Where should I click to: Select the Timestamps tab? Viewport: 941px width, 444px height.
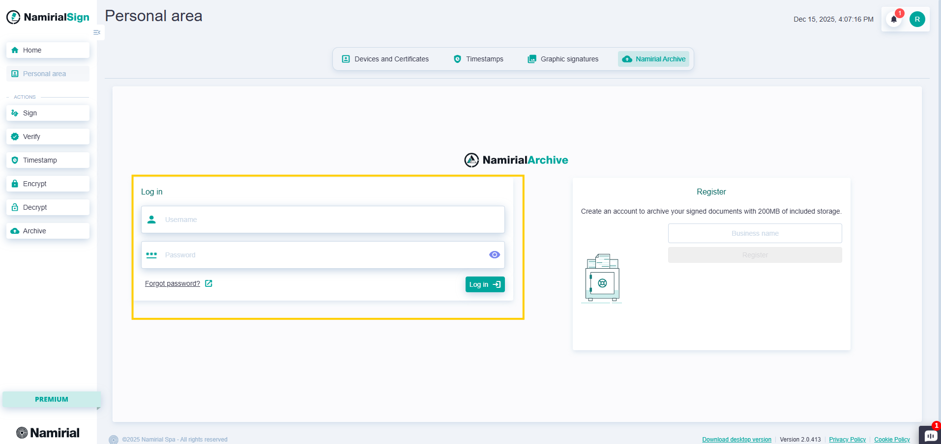click(477, 59)
